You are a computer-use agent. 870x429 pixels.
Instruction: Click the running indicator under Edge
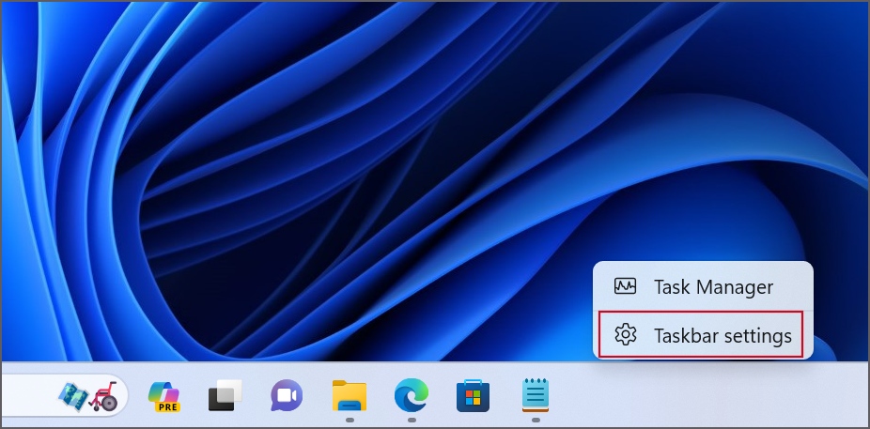(x=411, y=421)
